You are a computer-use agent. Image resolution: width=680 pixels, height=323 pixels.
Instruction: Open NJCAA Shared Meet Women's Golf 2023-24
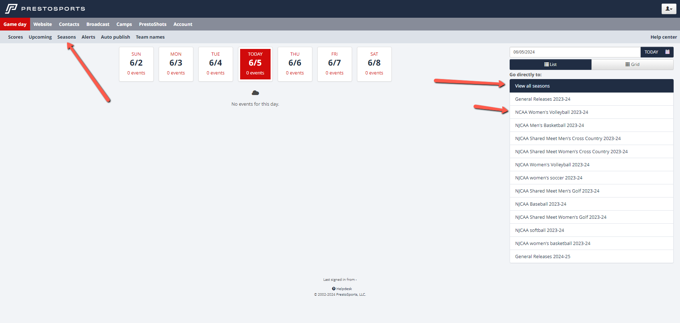click(x=591, y=217)
